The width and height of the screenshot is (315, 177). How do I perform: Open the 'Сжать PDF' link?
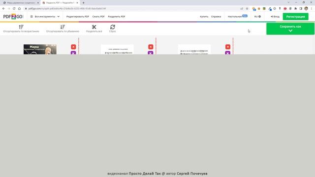(x=98, y=17)
